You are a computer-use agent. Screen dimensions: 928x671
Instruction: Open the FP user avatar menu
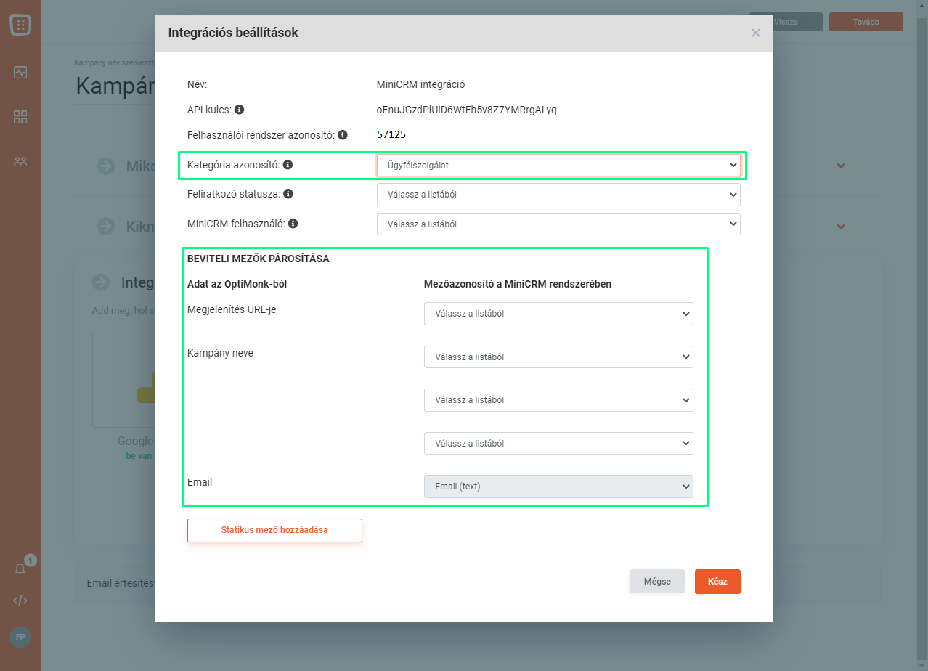tap(20, 637)
